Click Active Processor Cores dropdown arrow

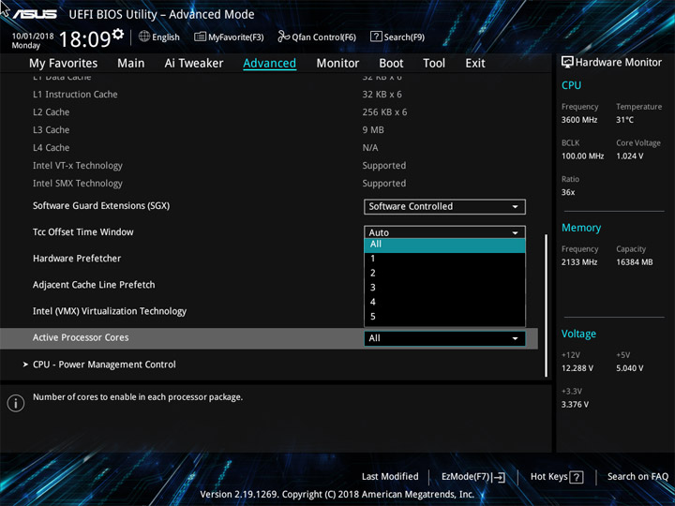click(515, 338)
